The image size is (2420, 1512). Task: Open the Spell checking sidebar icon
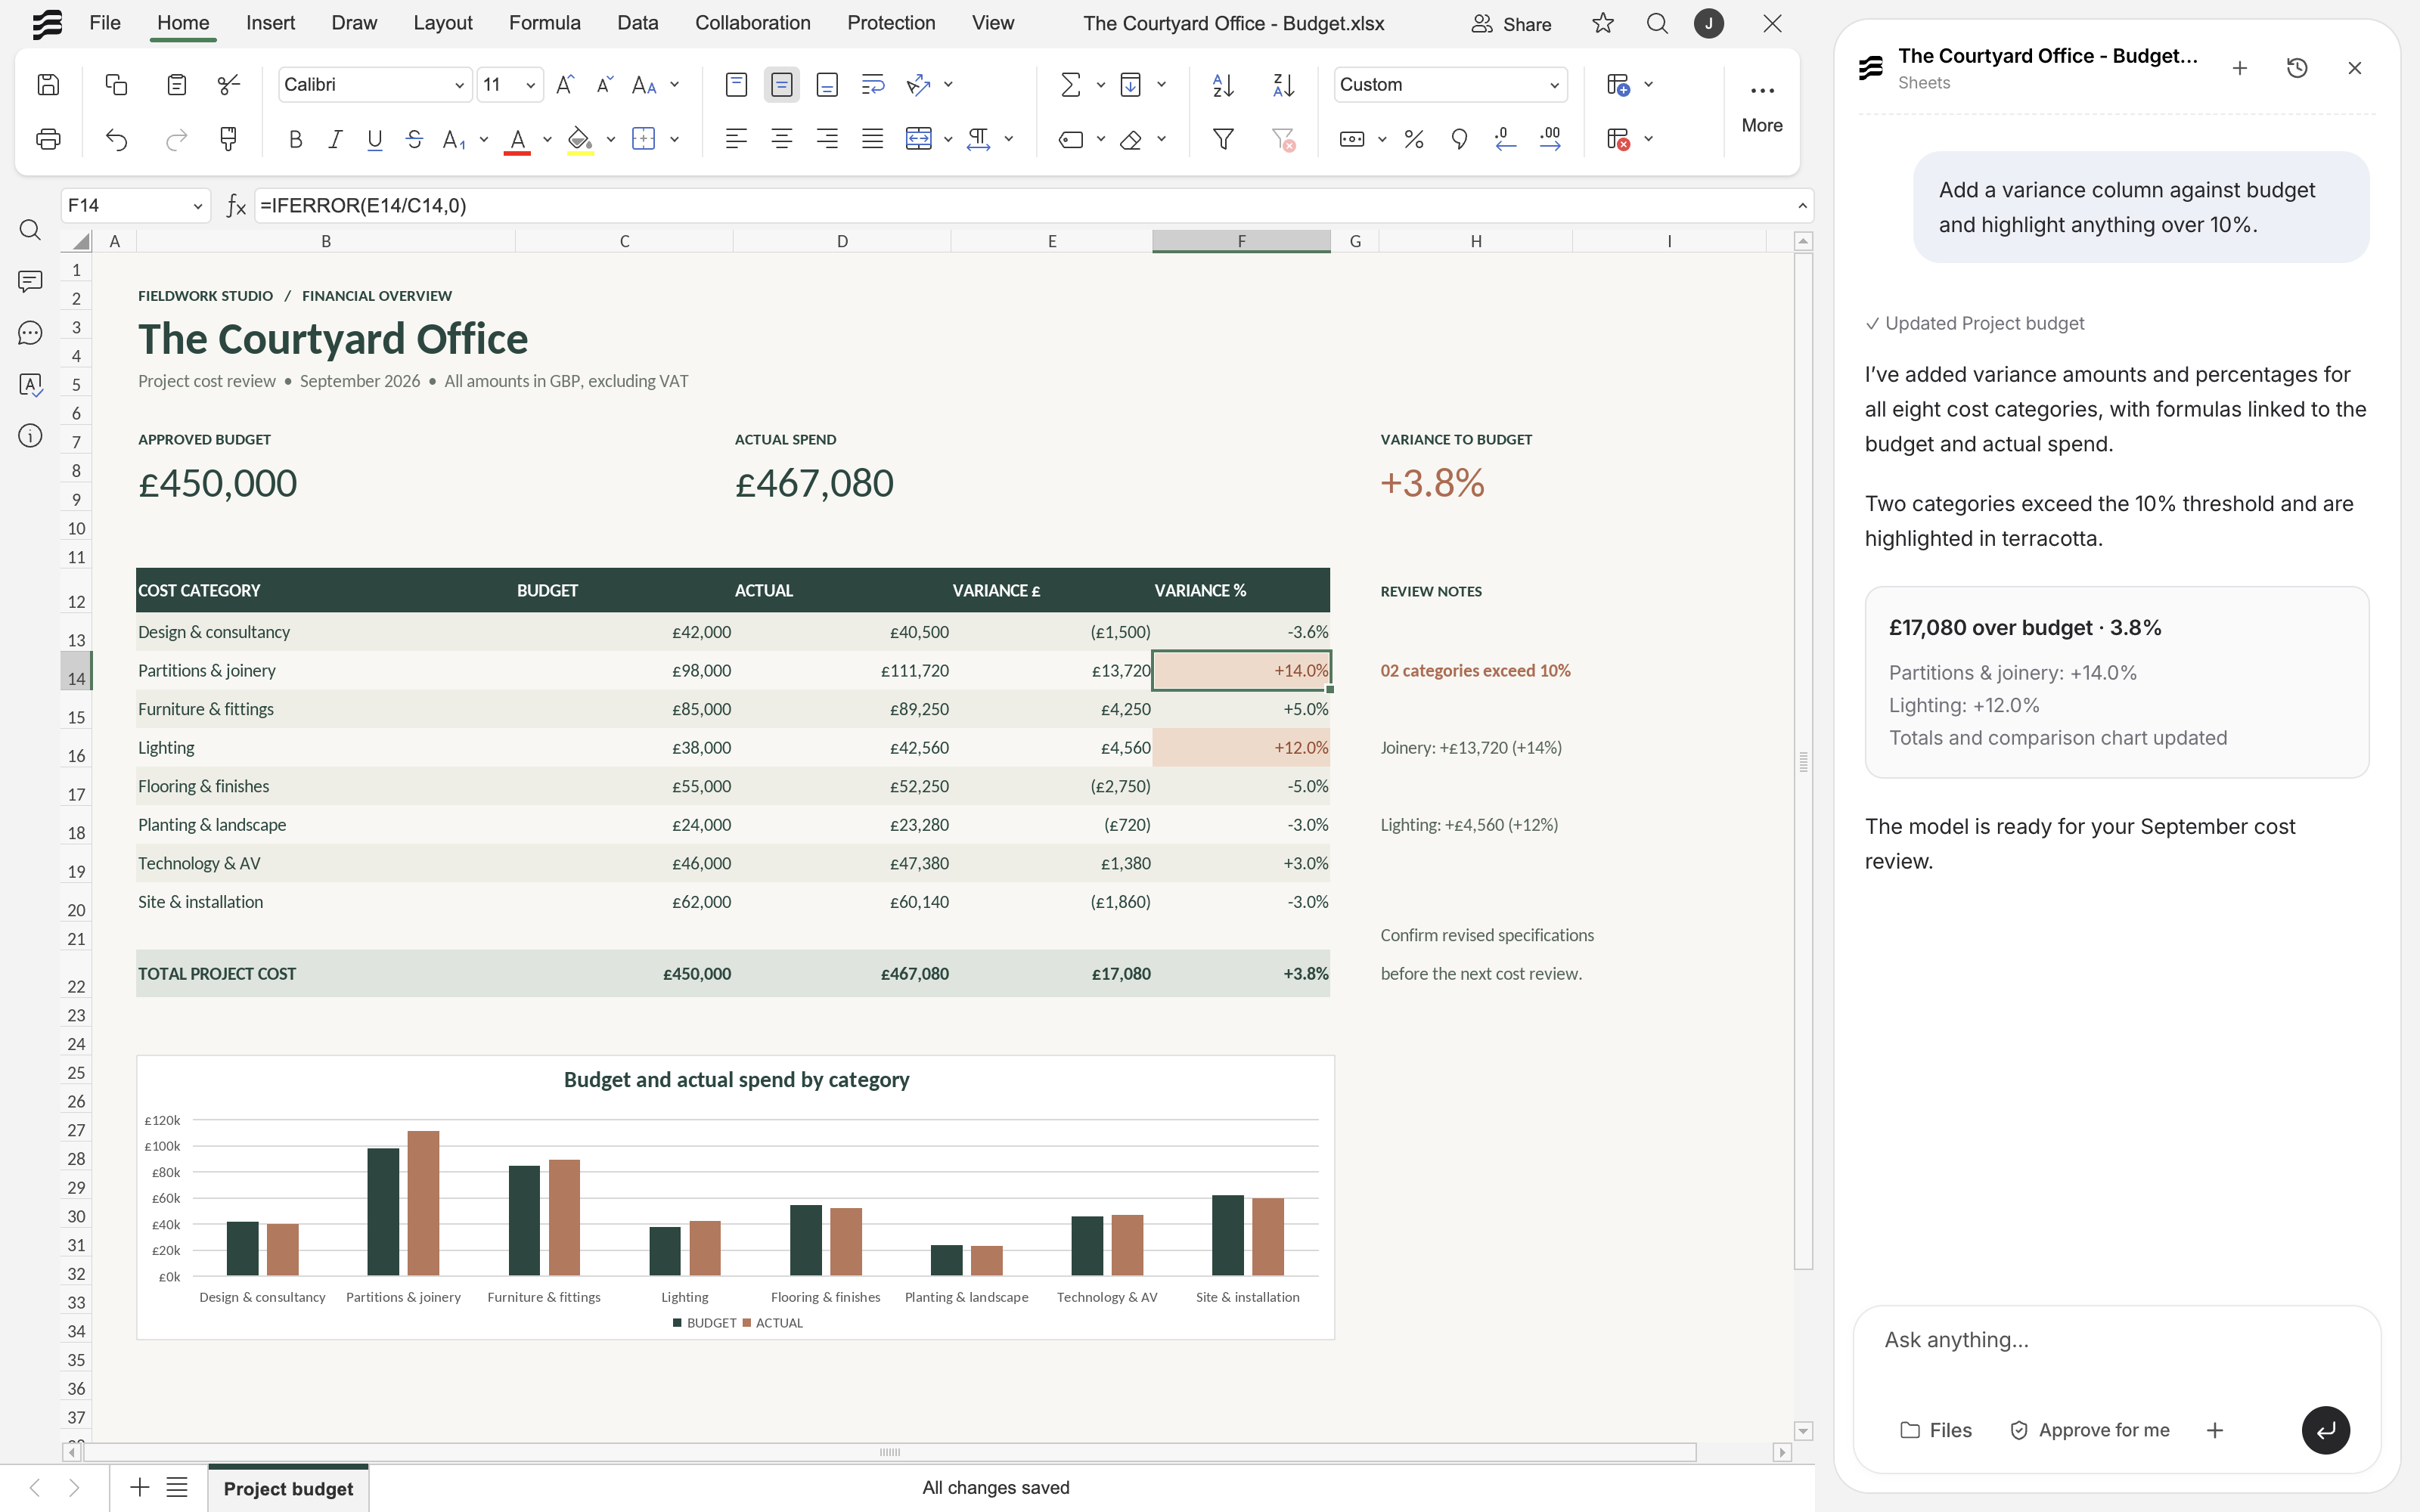tap(30, 384)
